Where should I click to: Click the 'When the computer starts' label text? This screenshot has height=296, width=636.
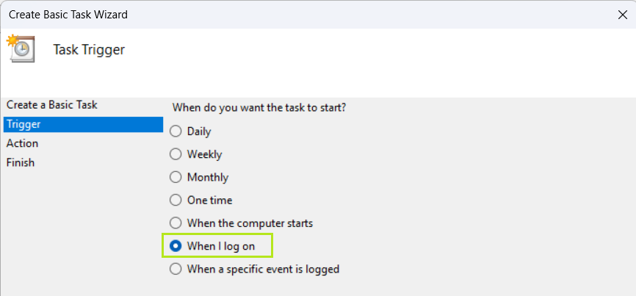coord(250,223)
